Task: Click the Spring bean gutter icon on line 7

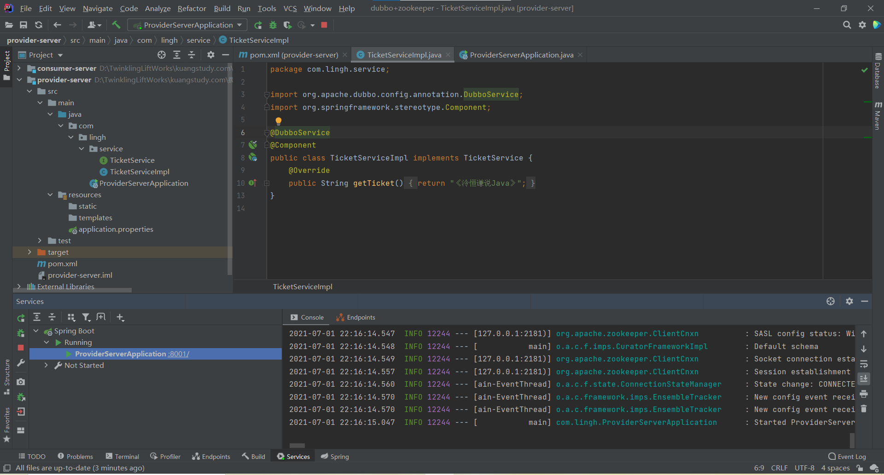Action: pos(253,145)
